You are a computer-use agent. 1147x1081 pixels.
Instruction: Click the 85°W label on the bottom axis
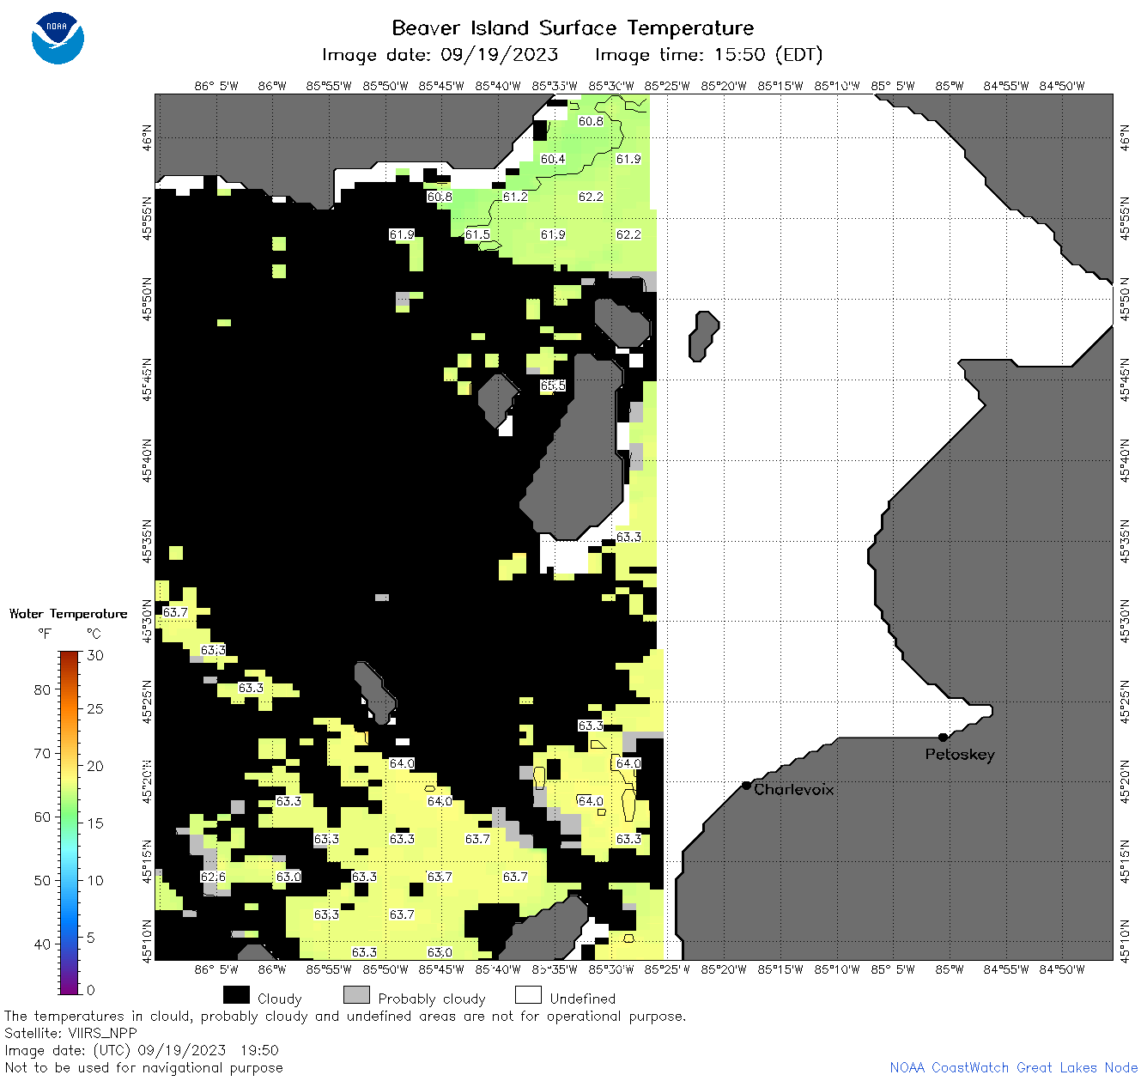(950, 969)
